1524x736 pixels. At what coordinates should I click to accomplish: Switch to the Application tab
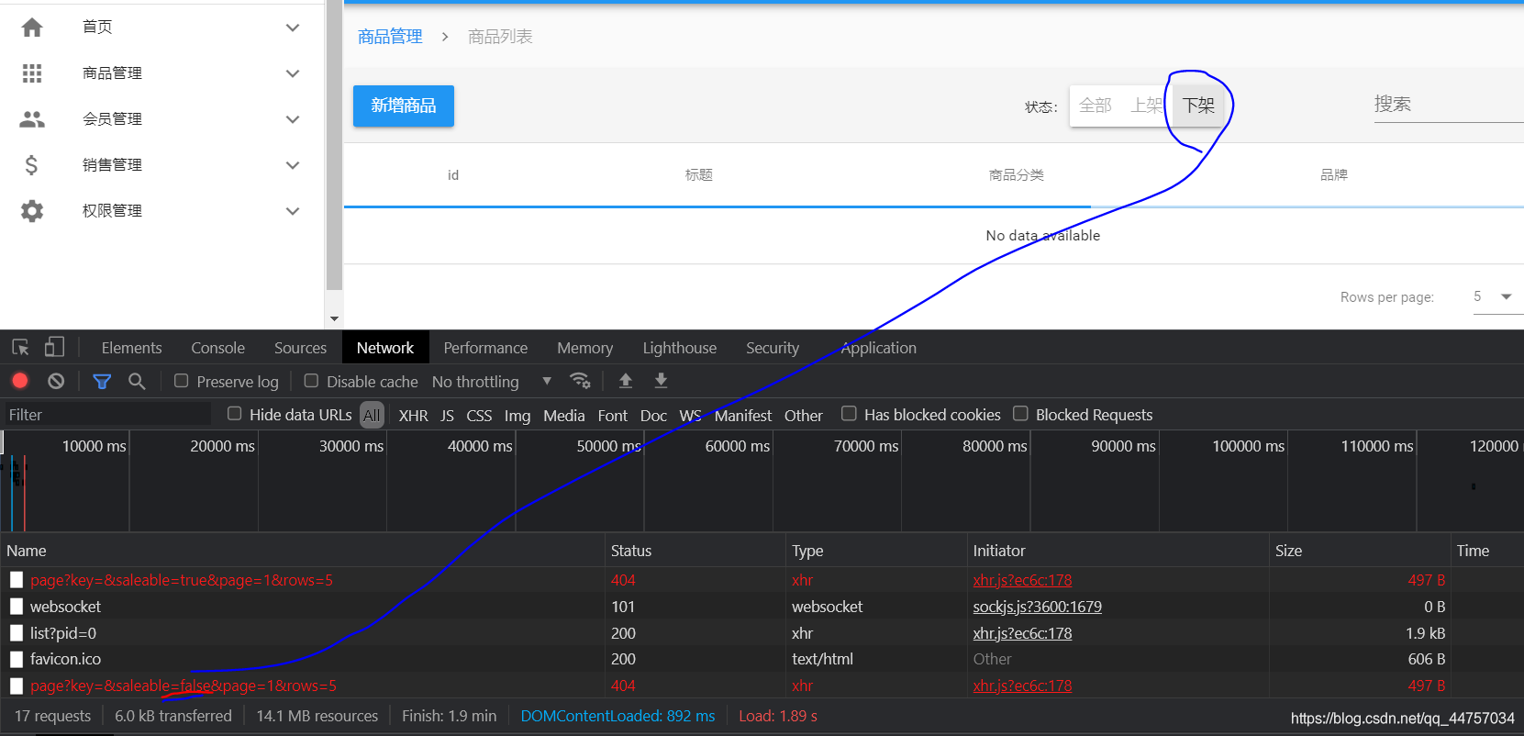[879, 348]
